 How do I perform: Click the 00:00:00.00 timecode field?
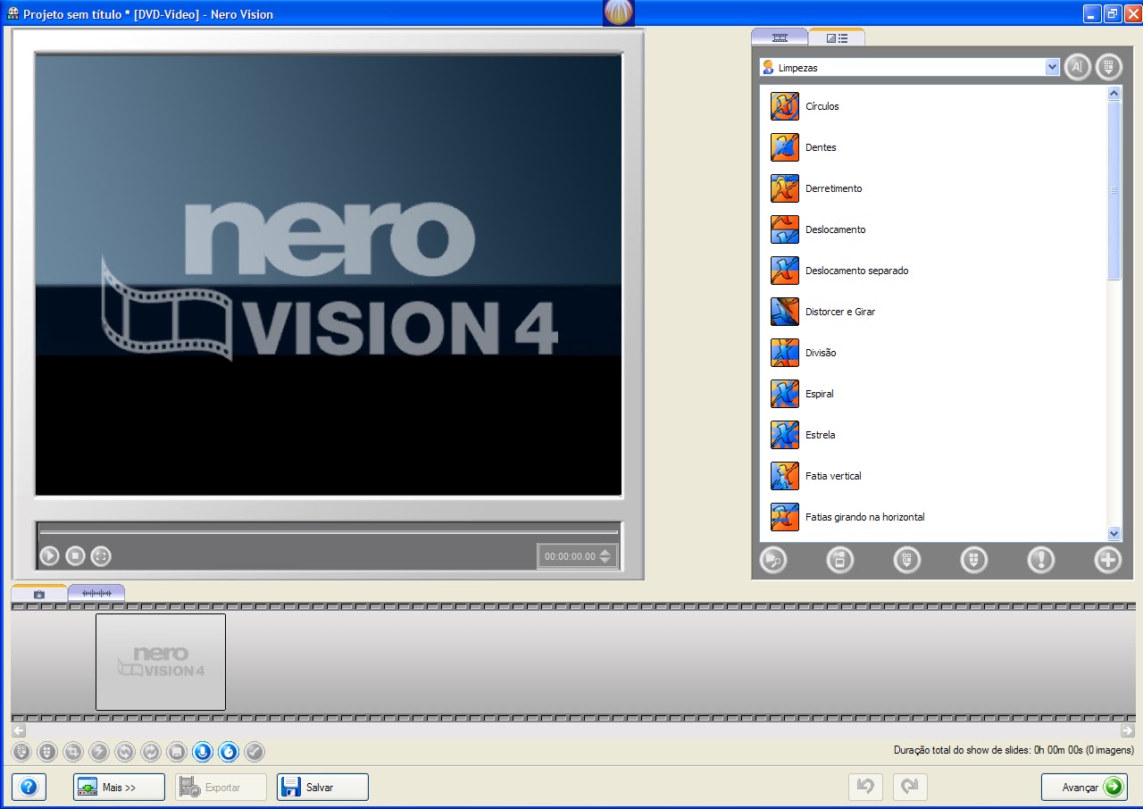pos(570,556)
